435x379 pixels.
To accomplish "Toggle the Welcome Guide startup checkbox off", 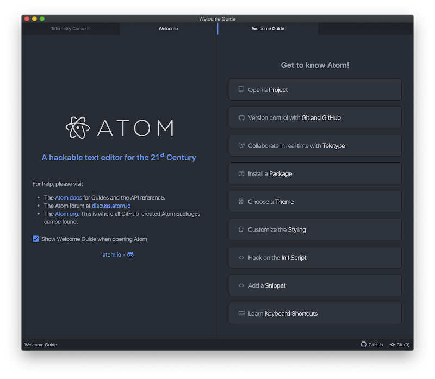I will click(36, 239).
